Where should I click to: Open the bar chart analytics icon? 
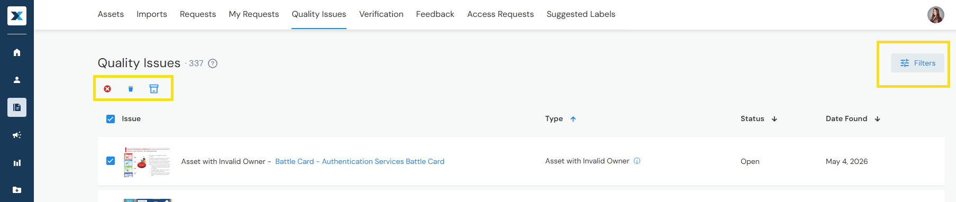click(x=17, y=163)
